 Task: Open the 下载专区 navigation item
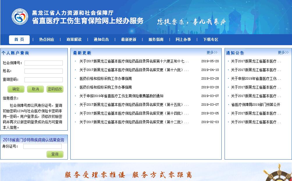[x=211, y=40]
